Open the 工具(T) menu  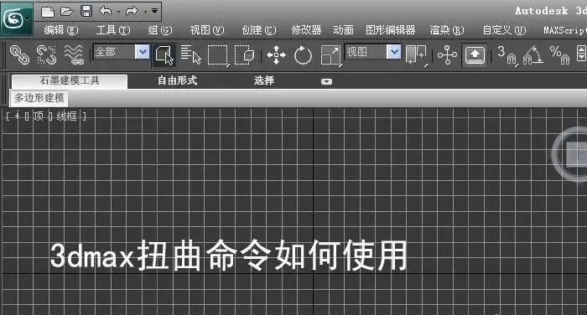coord(113,30)
